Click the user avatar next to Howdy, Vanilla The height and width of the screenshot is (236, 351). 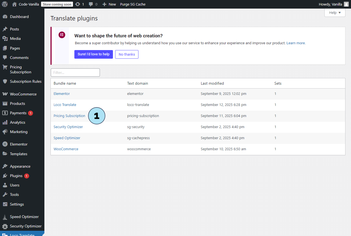346,4
